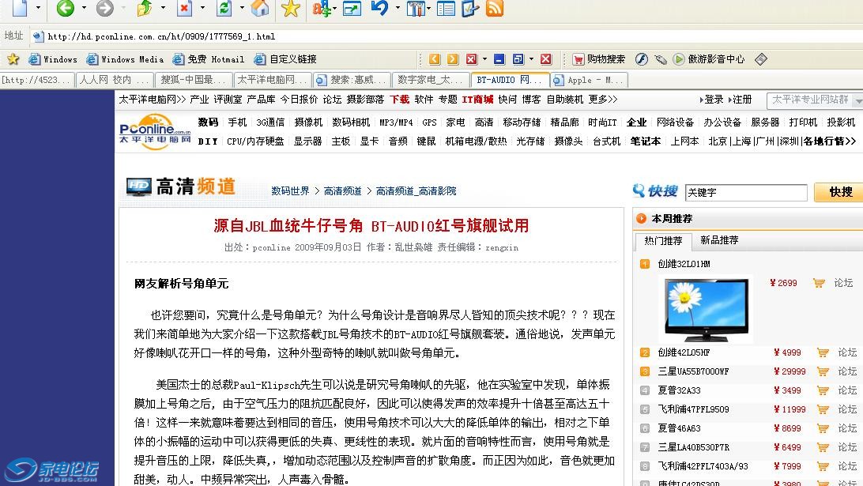
Task: Open dropdown arrow beside new page icon
Action: (x=38, y=8)
